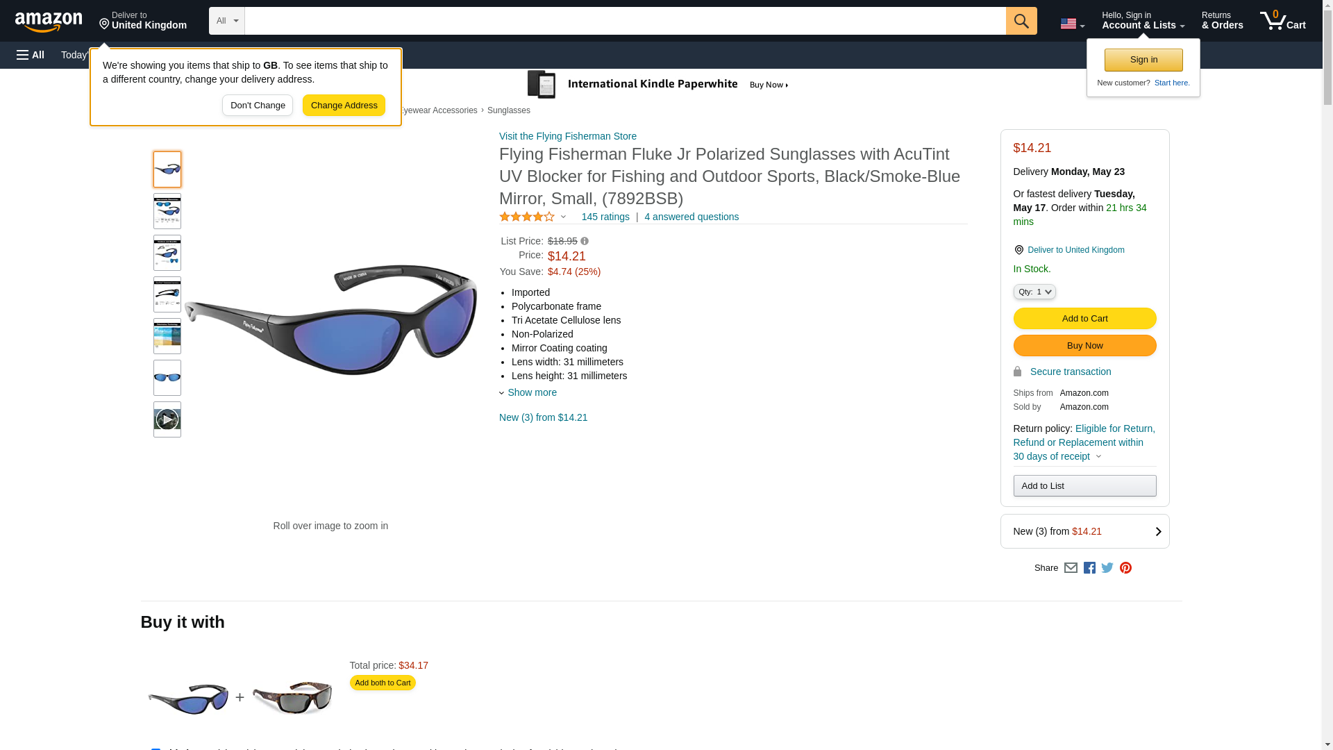Screen dimensions: 1333x750
Task: Expand the star ratings breakdown arrow
Action: point(563,217)
